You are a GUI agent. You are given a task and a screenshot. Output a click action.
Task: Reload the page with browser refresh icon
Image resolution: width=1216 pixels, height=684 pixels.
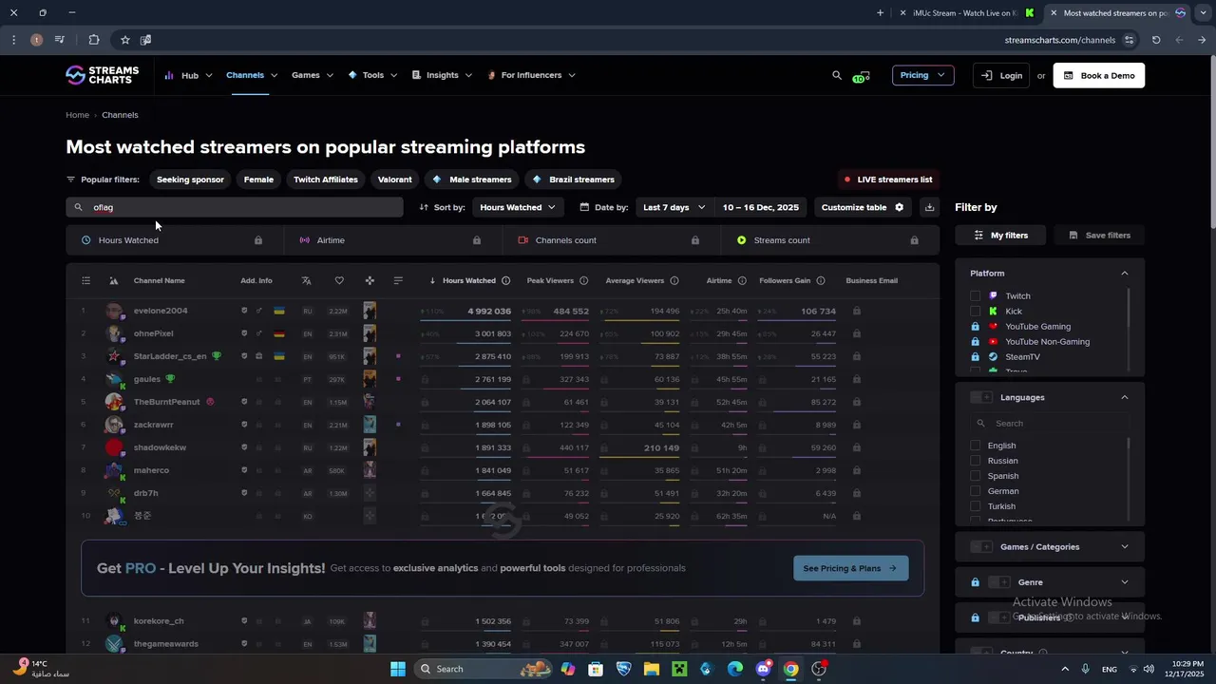tap(1156, 40)
